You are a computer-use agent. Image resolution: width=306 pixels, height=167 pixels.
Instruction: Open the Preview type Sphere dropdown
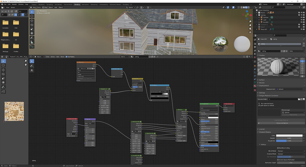[x=293, y=112]
